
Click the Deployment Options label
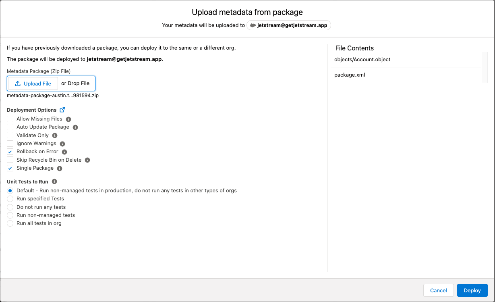pos(32,110)
